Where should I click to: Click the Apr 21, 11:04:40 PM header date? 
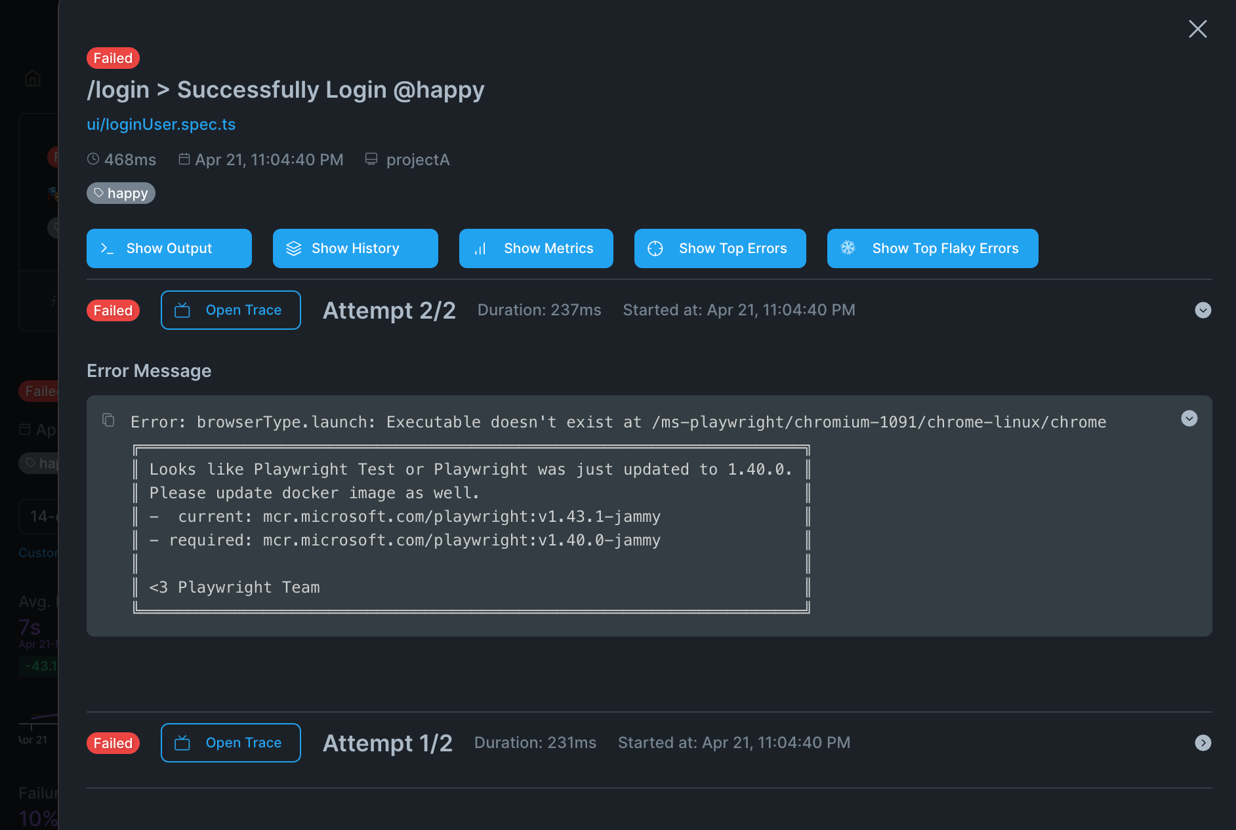269,160
